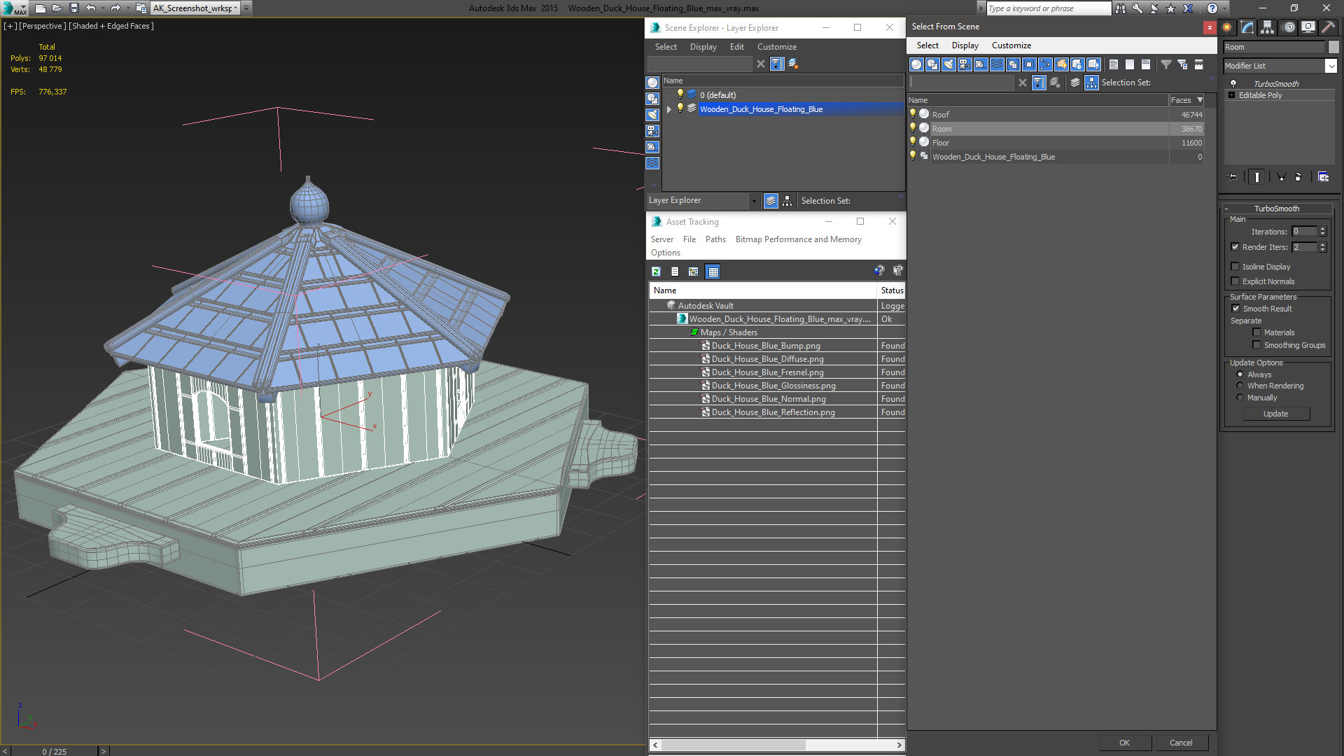
Task: Click the Display Shapes filter icon
Action: tap(932, 64)
